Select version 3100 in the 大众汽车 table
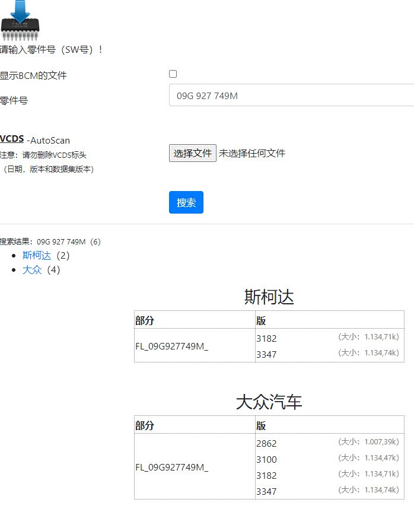The image size is (414, 531). [x=266, y=460]
